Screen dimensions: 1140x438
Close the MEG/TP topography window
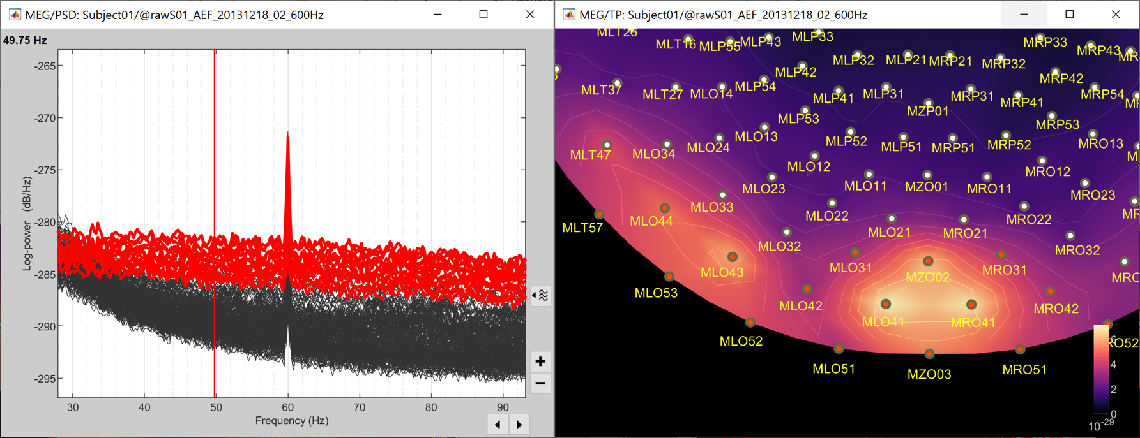tap(1116, 14)
